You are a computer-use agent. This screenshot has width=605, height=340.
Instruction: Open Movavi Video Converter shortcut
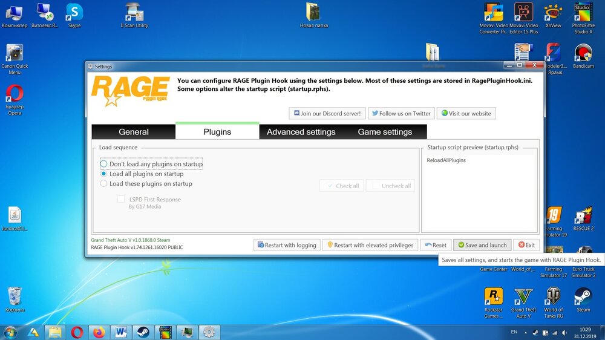494,18
